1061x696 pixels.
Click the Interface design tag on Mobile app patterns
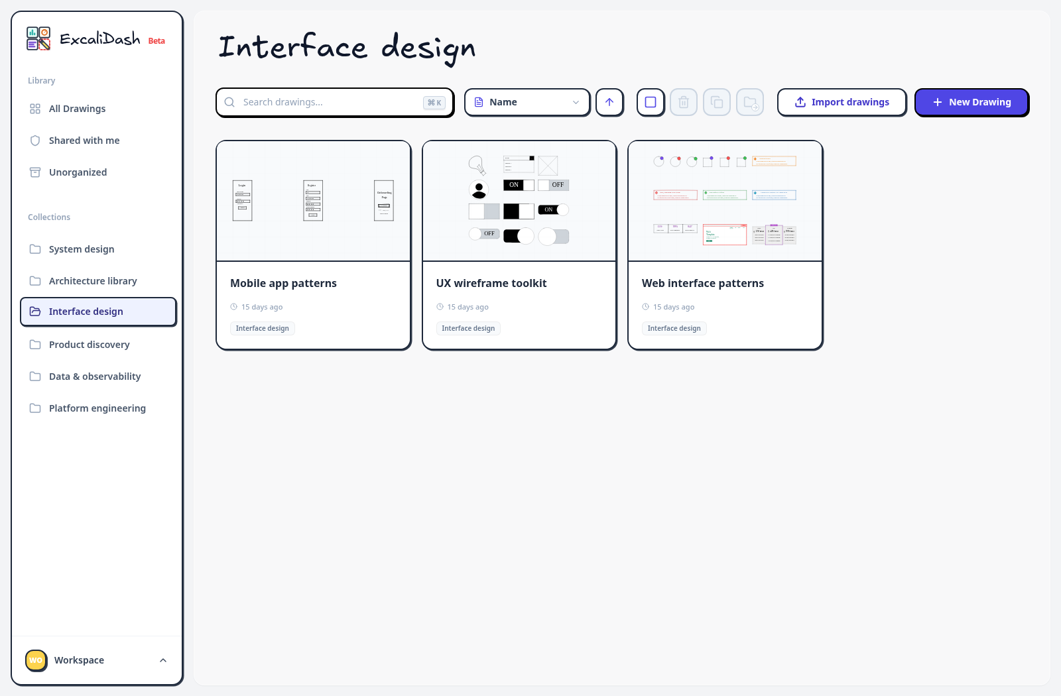tap(263, 328)
